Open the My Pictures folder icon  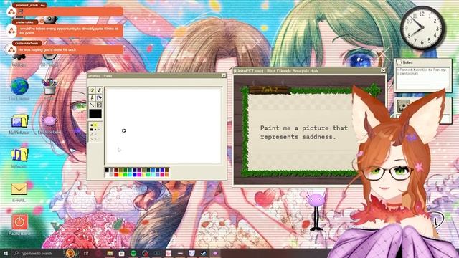tap(19, 121)
